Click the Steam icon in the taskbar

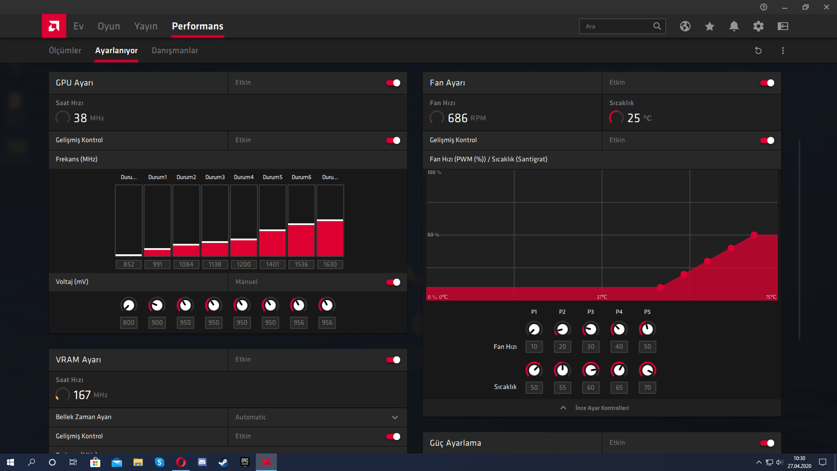pos(223,462)
